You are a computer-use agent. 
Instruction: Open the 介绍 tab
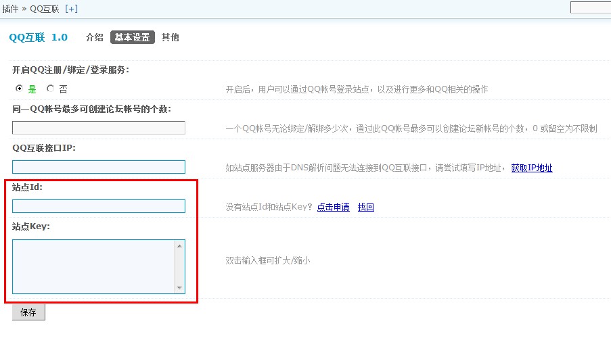(94, 37)
